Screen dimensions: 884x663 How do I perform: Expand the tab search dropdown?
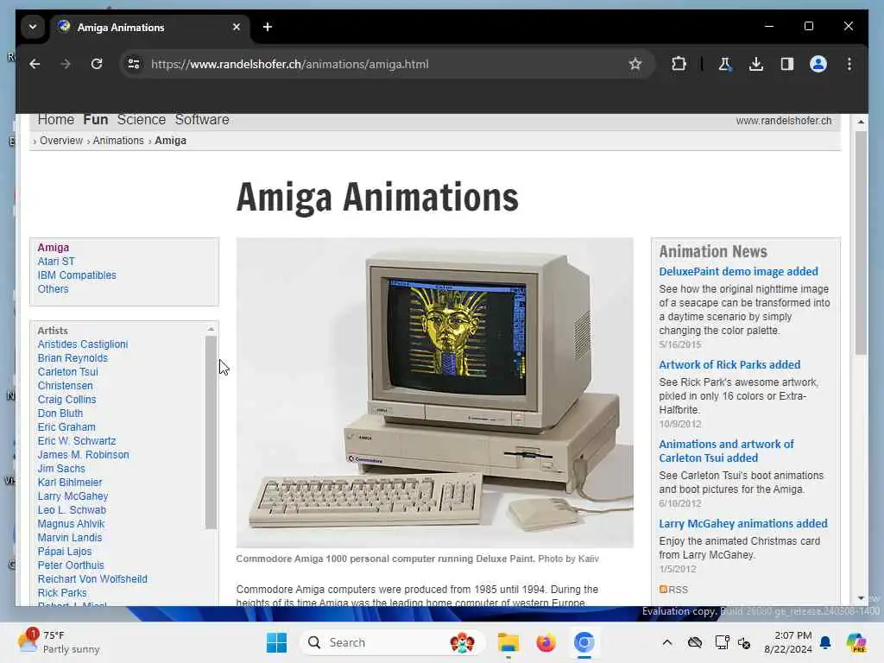[33, 27]
